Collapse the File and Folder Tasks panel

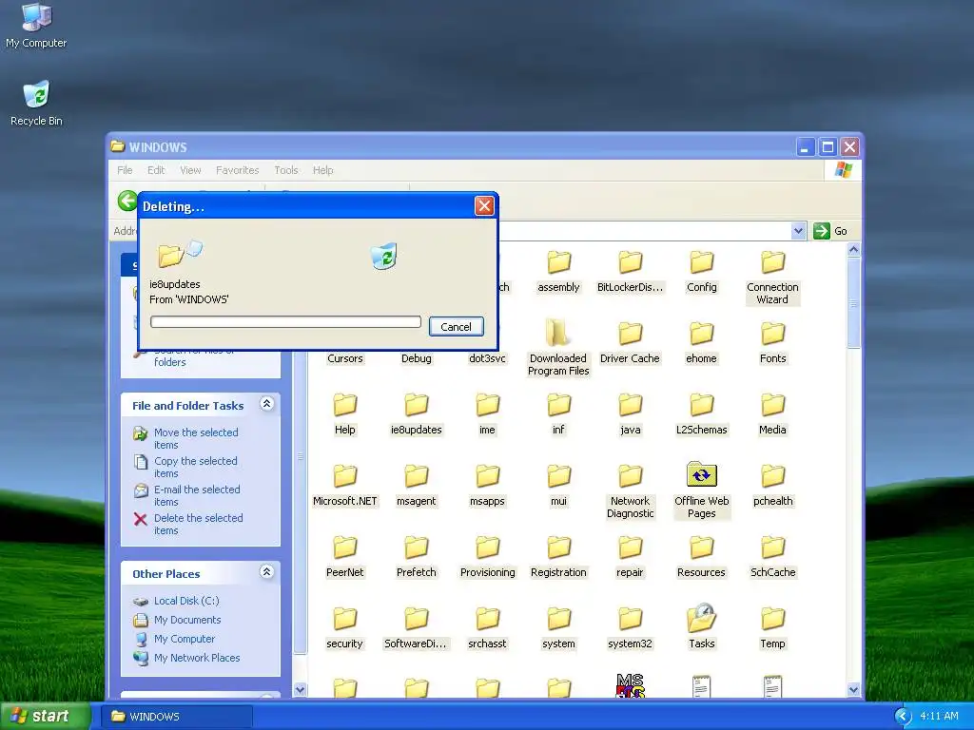pos(266,404)
